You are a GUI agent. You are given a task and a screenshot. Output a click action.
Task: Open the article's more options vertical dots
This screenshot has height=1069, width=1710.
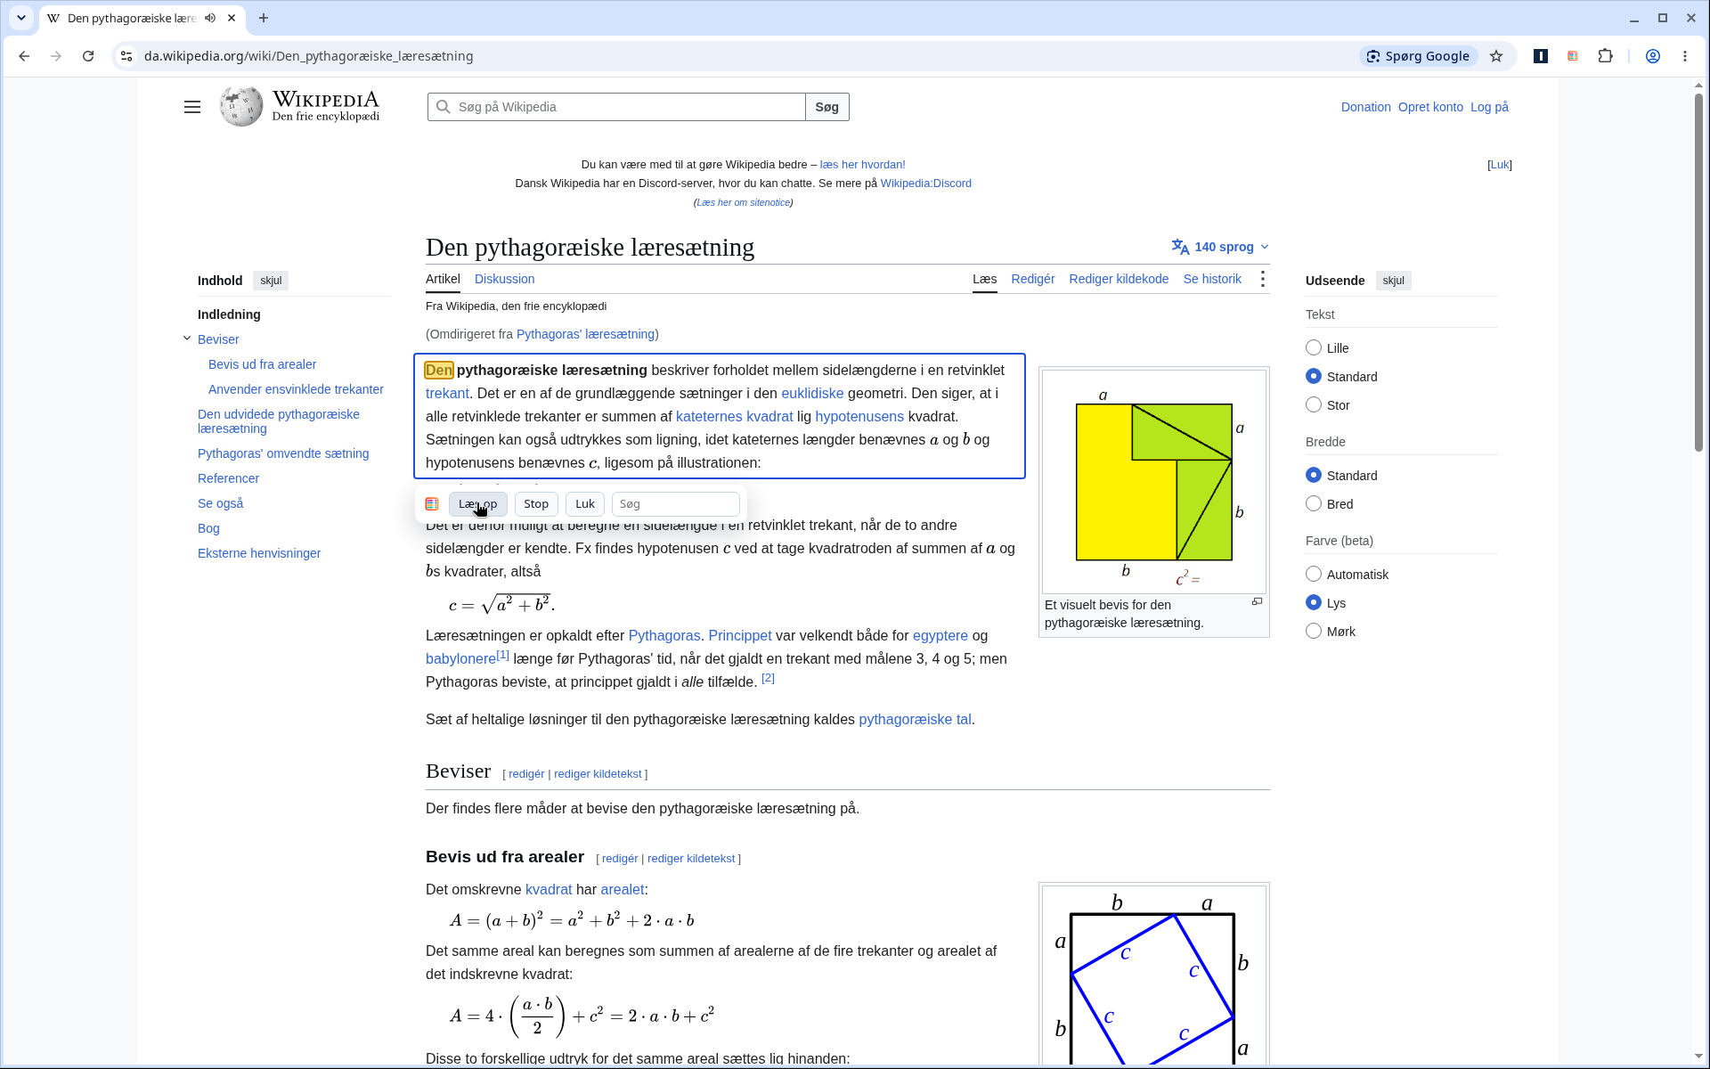(x=1262, y=279)
